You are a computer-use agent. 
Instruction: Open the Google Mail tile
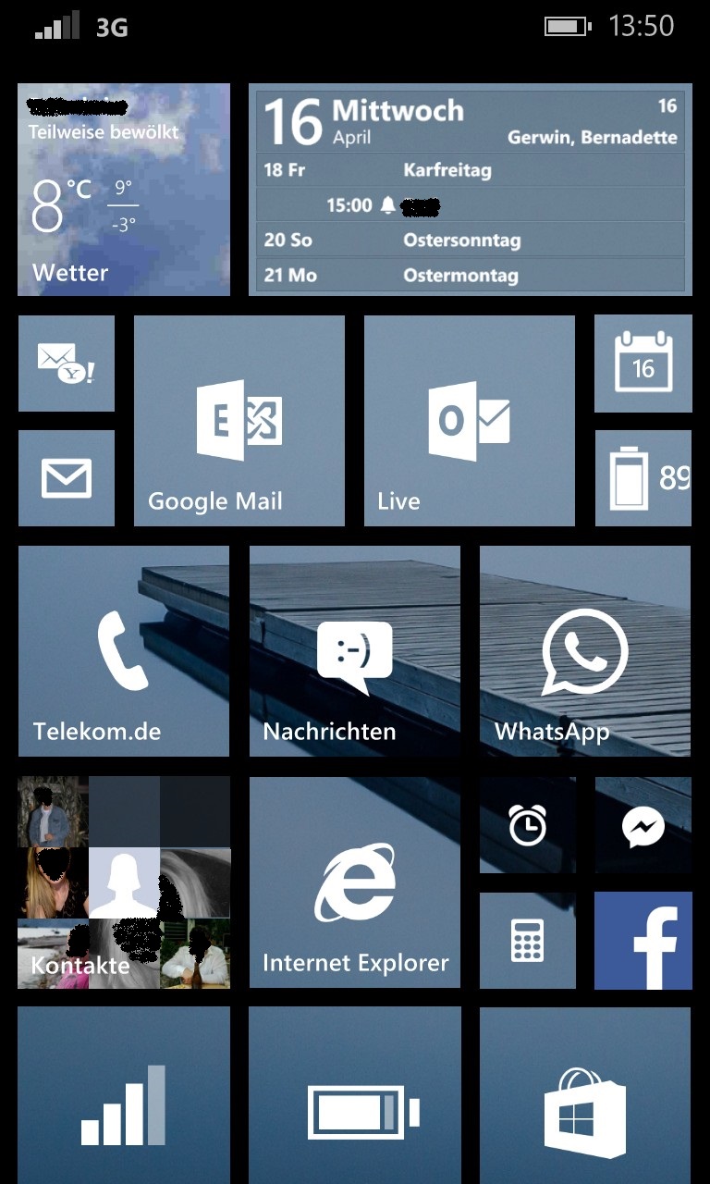click(x=239, y=421)
